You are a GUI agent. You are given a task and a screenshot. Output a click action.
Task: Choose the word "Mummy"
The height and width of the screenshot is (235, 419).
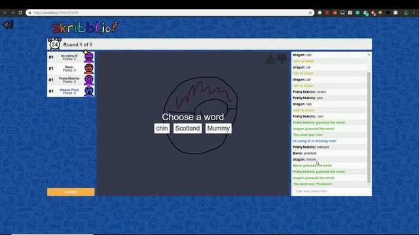point(218,129)
